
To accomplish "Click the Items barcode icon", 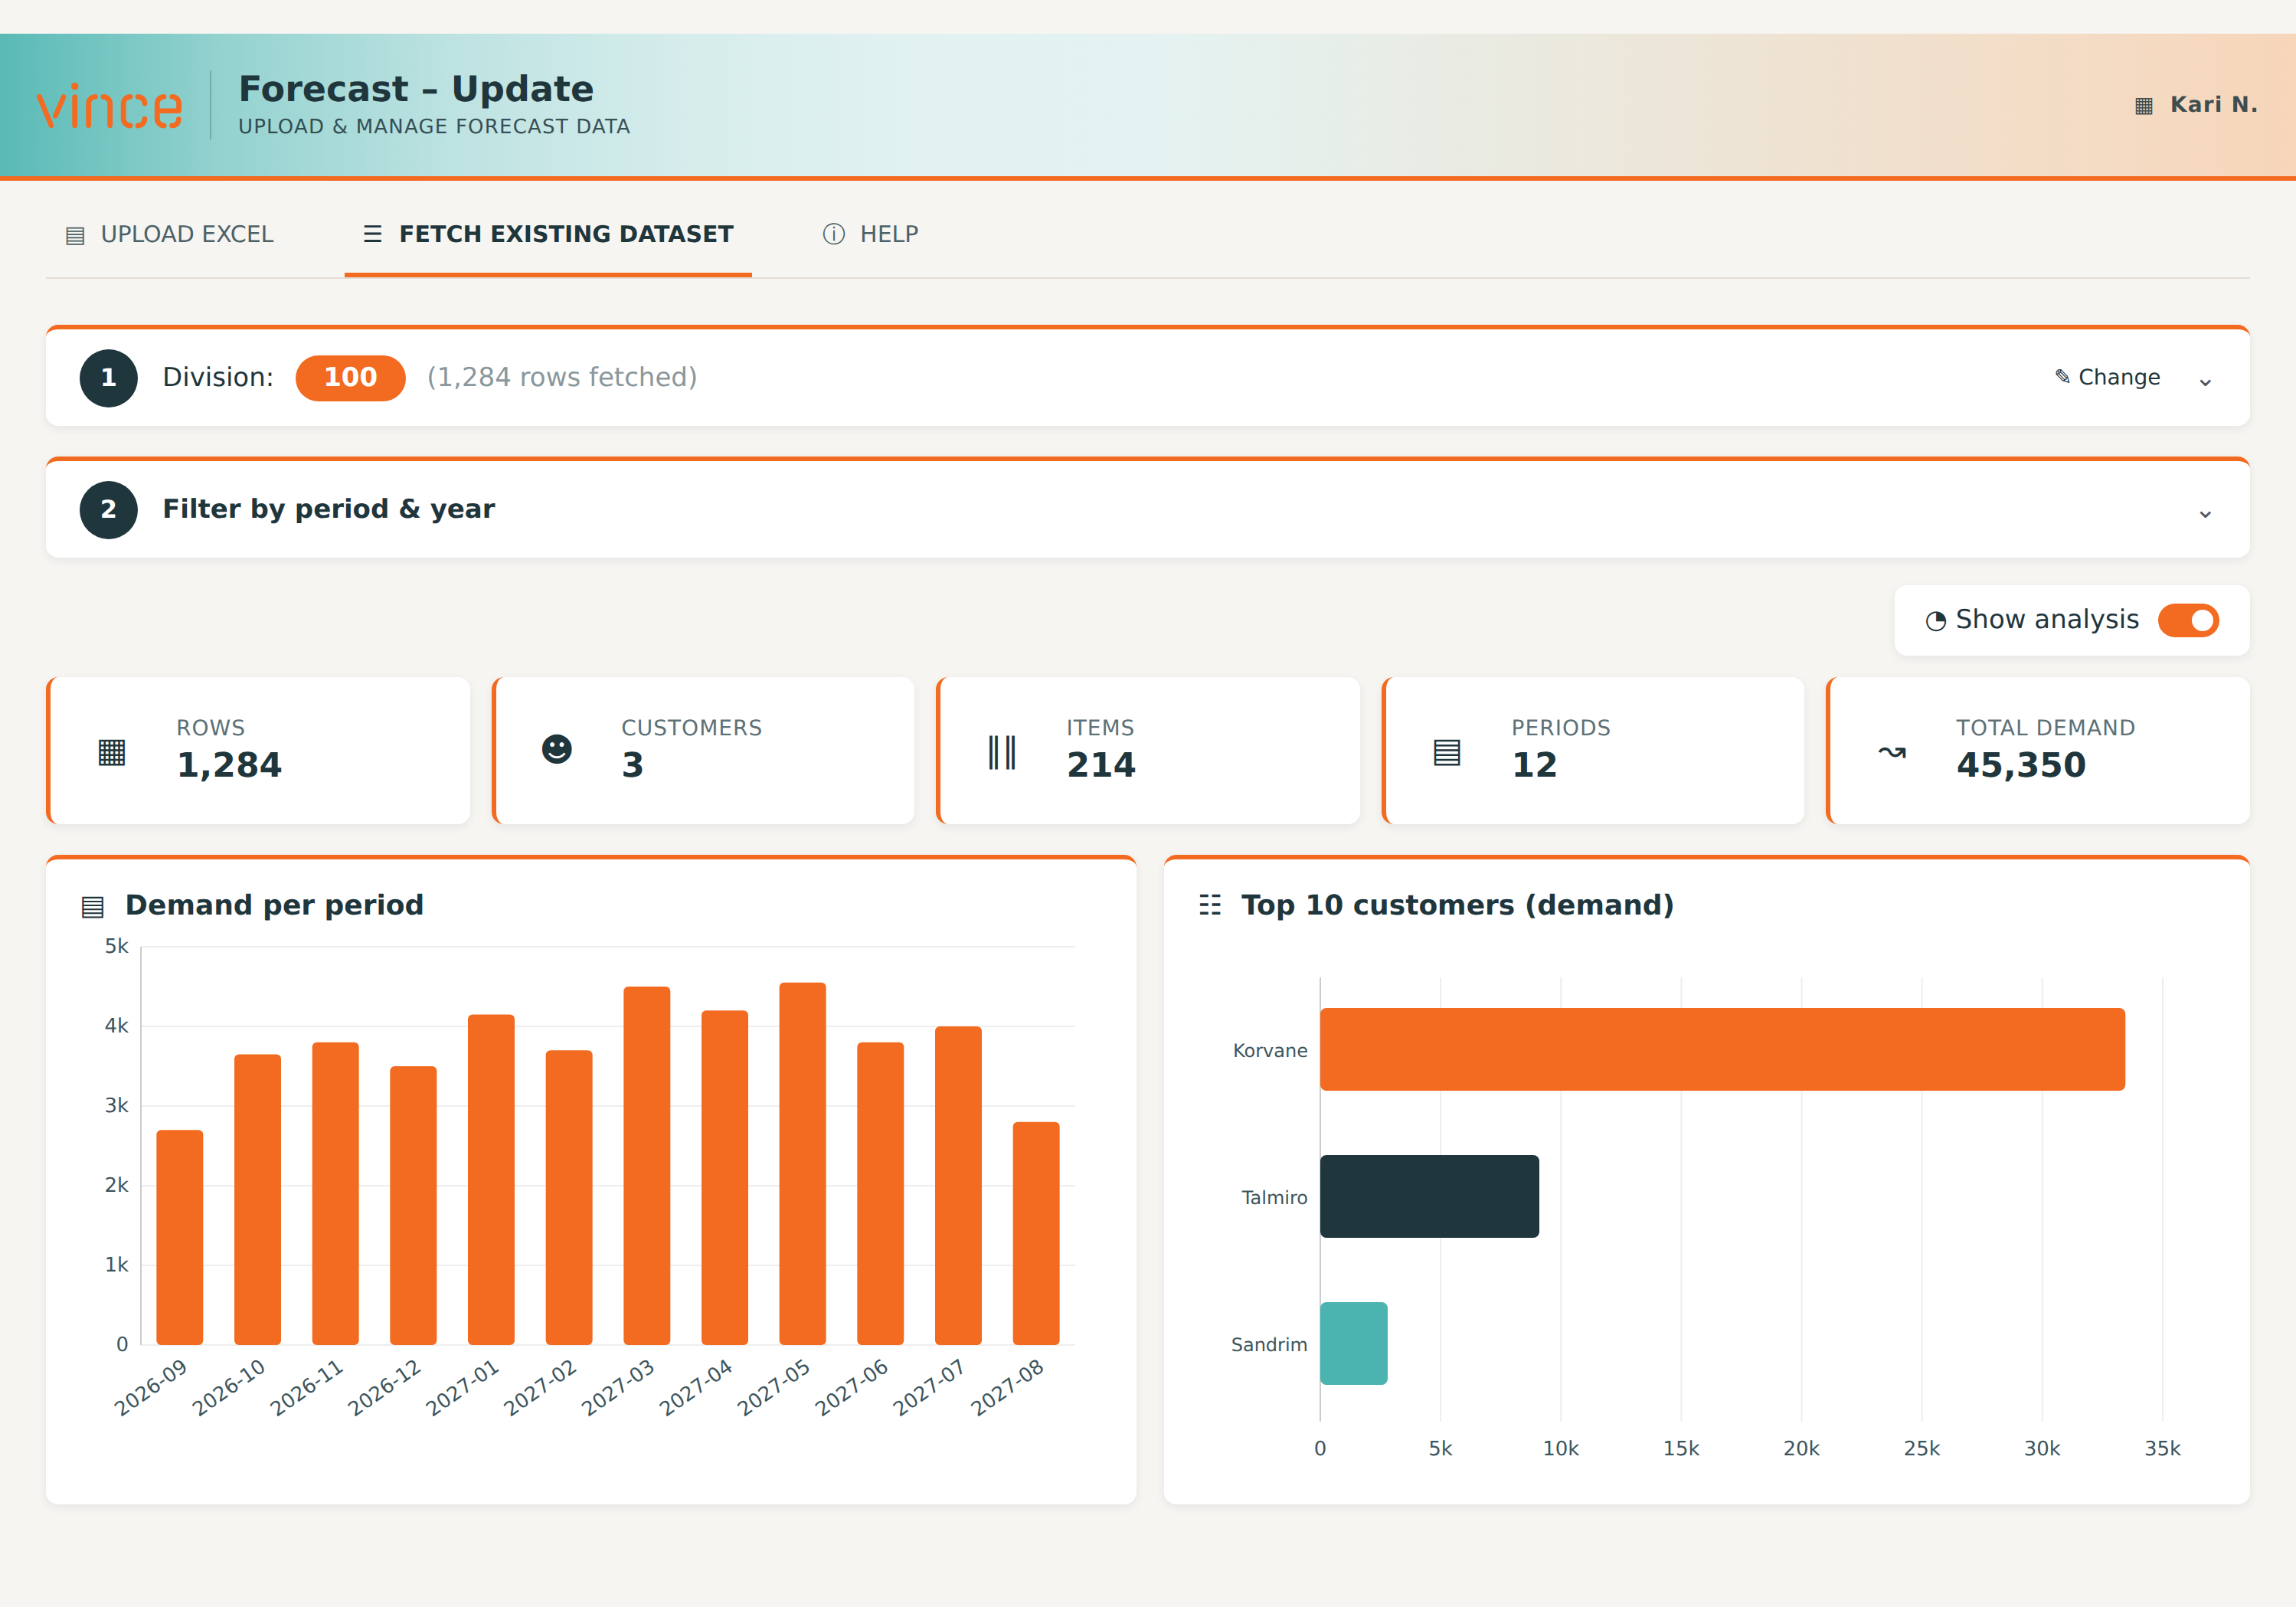I will point(1002,752).
